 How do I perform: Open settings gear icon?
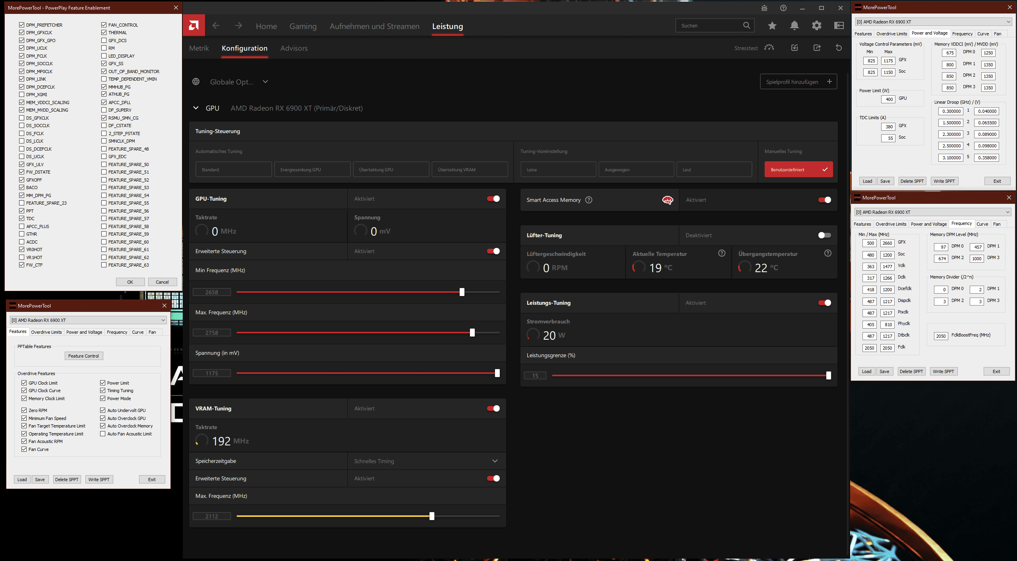click(x=816, y=26)
